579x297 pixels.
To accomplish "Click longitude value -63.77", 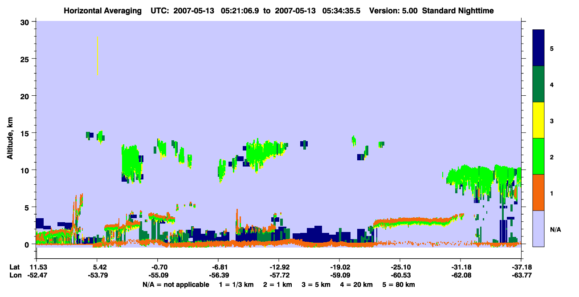I will pyautogui.click(x=521, y=276).
